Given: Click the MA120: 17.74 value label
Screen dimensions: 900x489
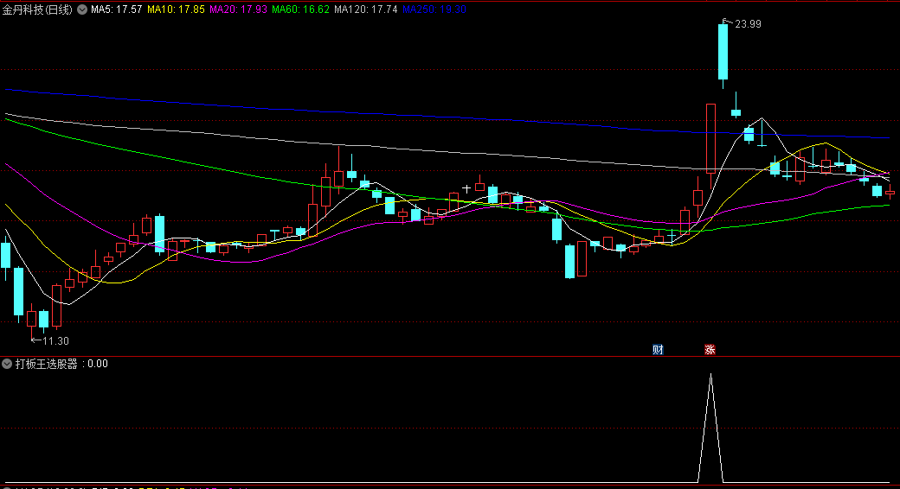Looking at the screenshot, I should click(x=365, y=10).
